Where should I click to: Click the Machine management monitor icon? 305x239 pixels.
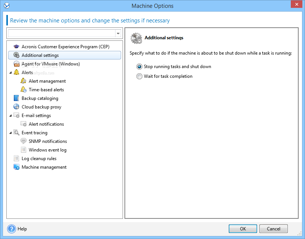[16, 167]
